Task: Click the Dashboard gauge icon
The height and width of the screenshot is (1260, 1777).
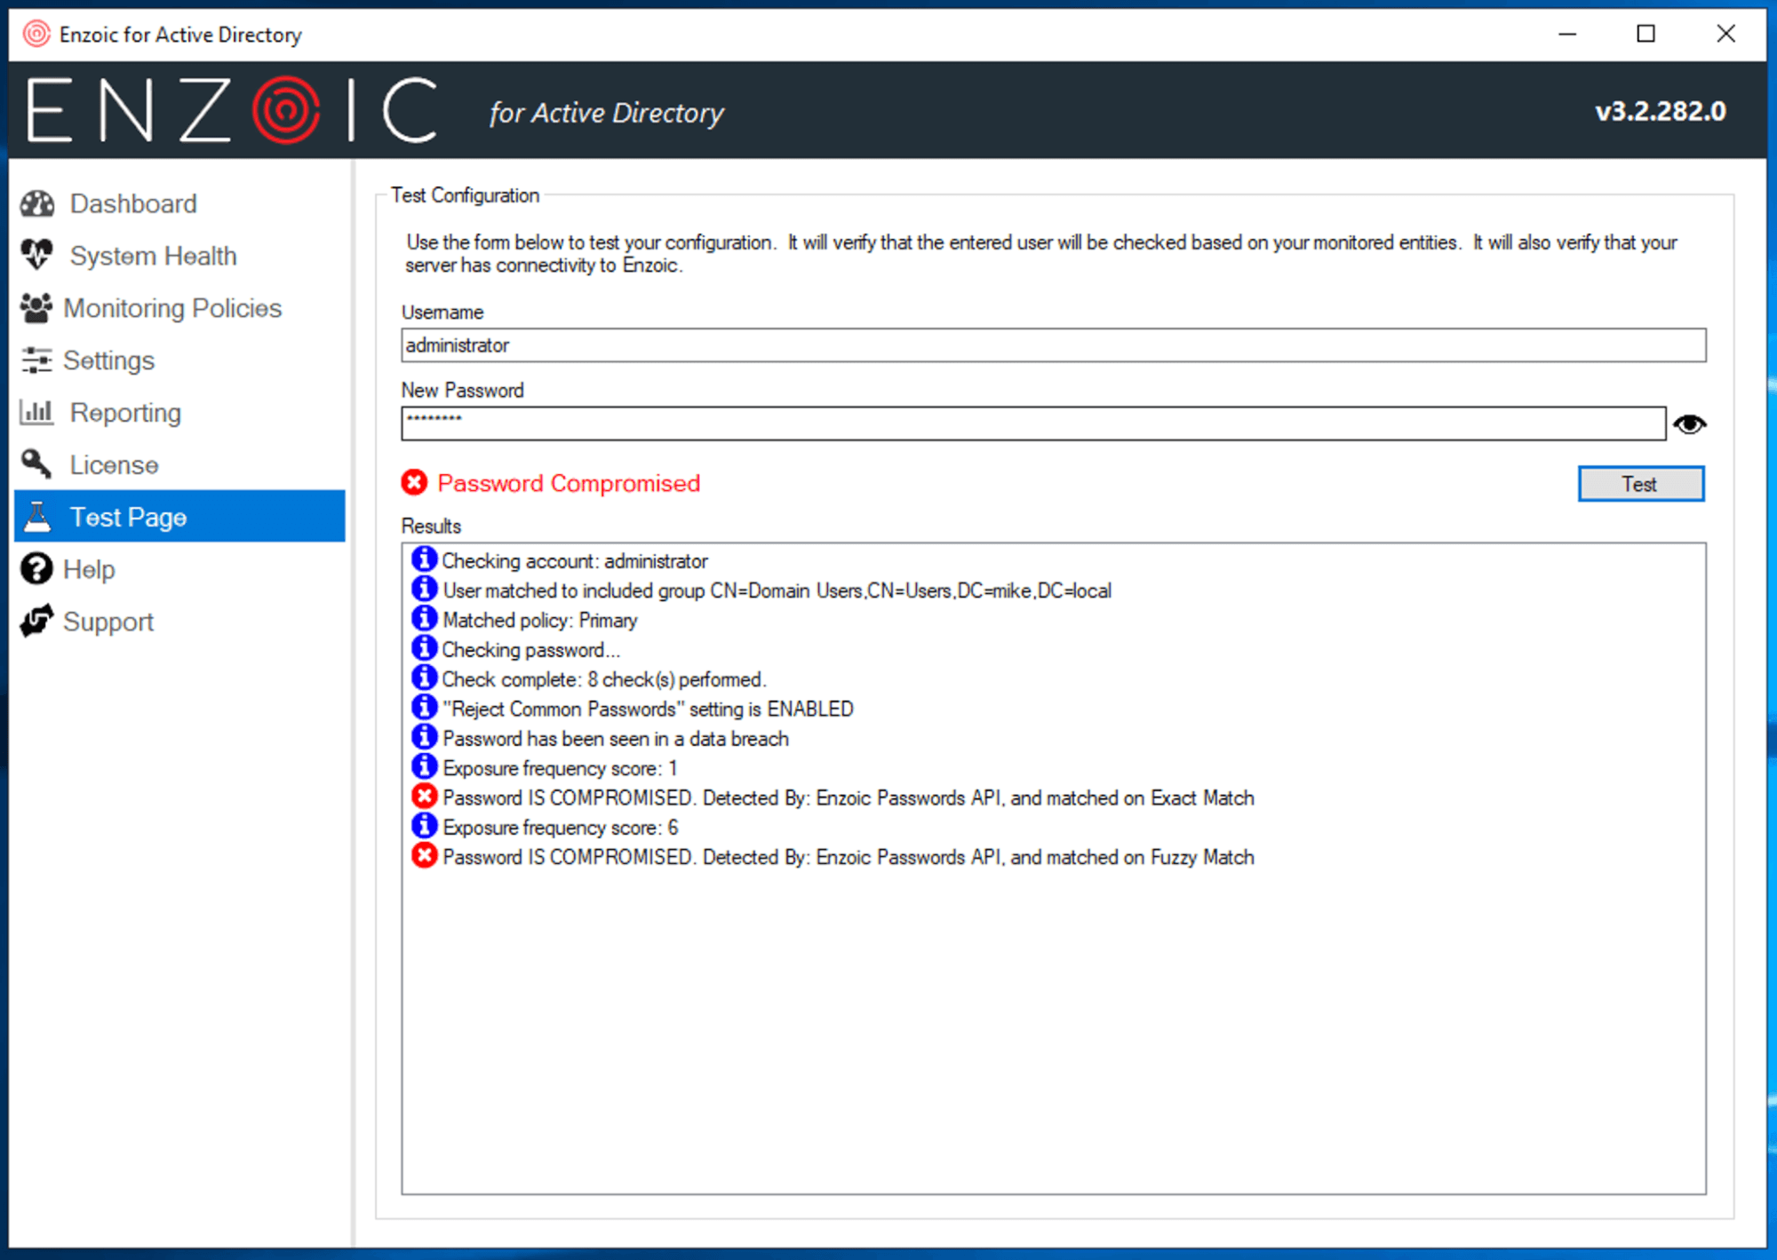Action: (x=37, y=203)
